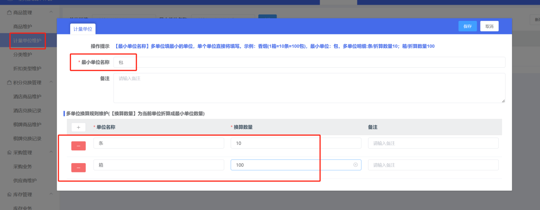Click conversion quantity field with 10

pyautogui.click(x=296, y=143)
